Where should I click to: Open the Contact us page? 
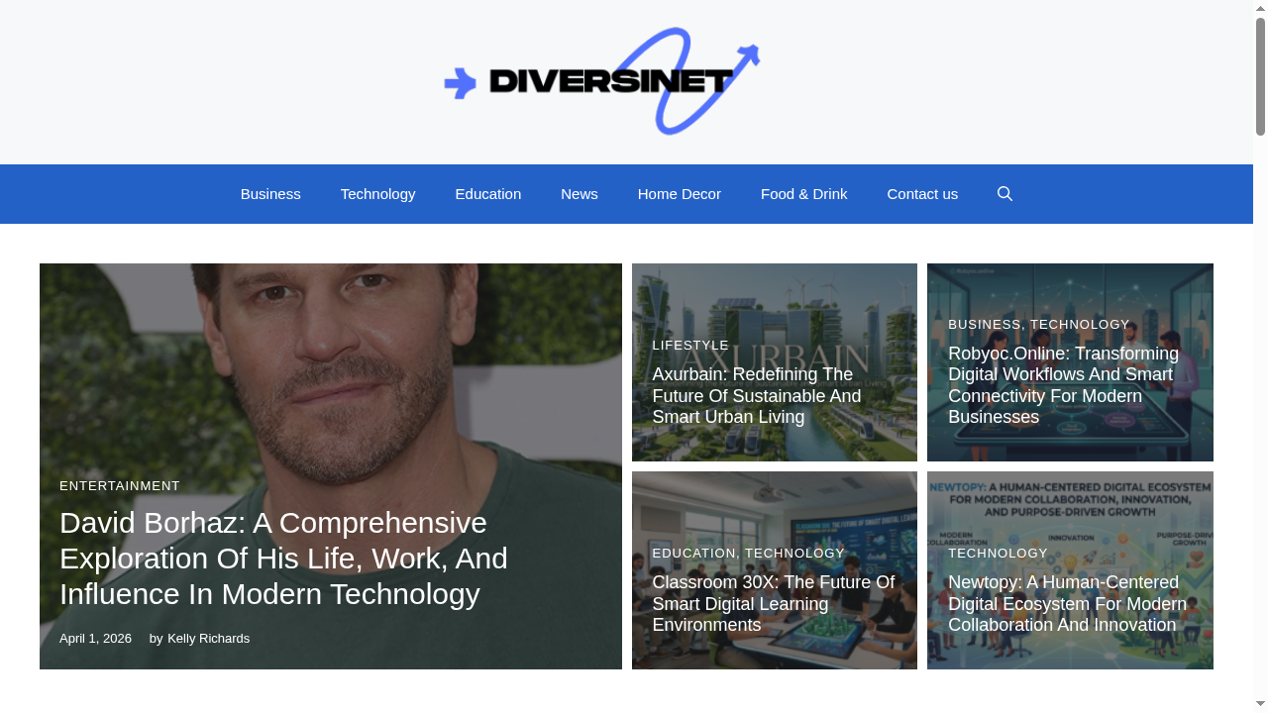tap(921, 193)
